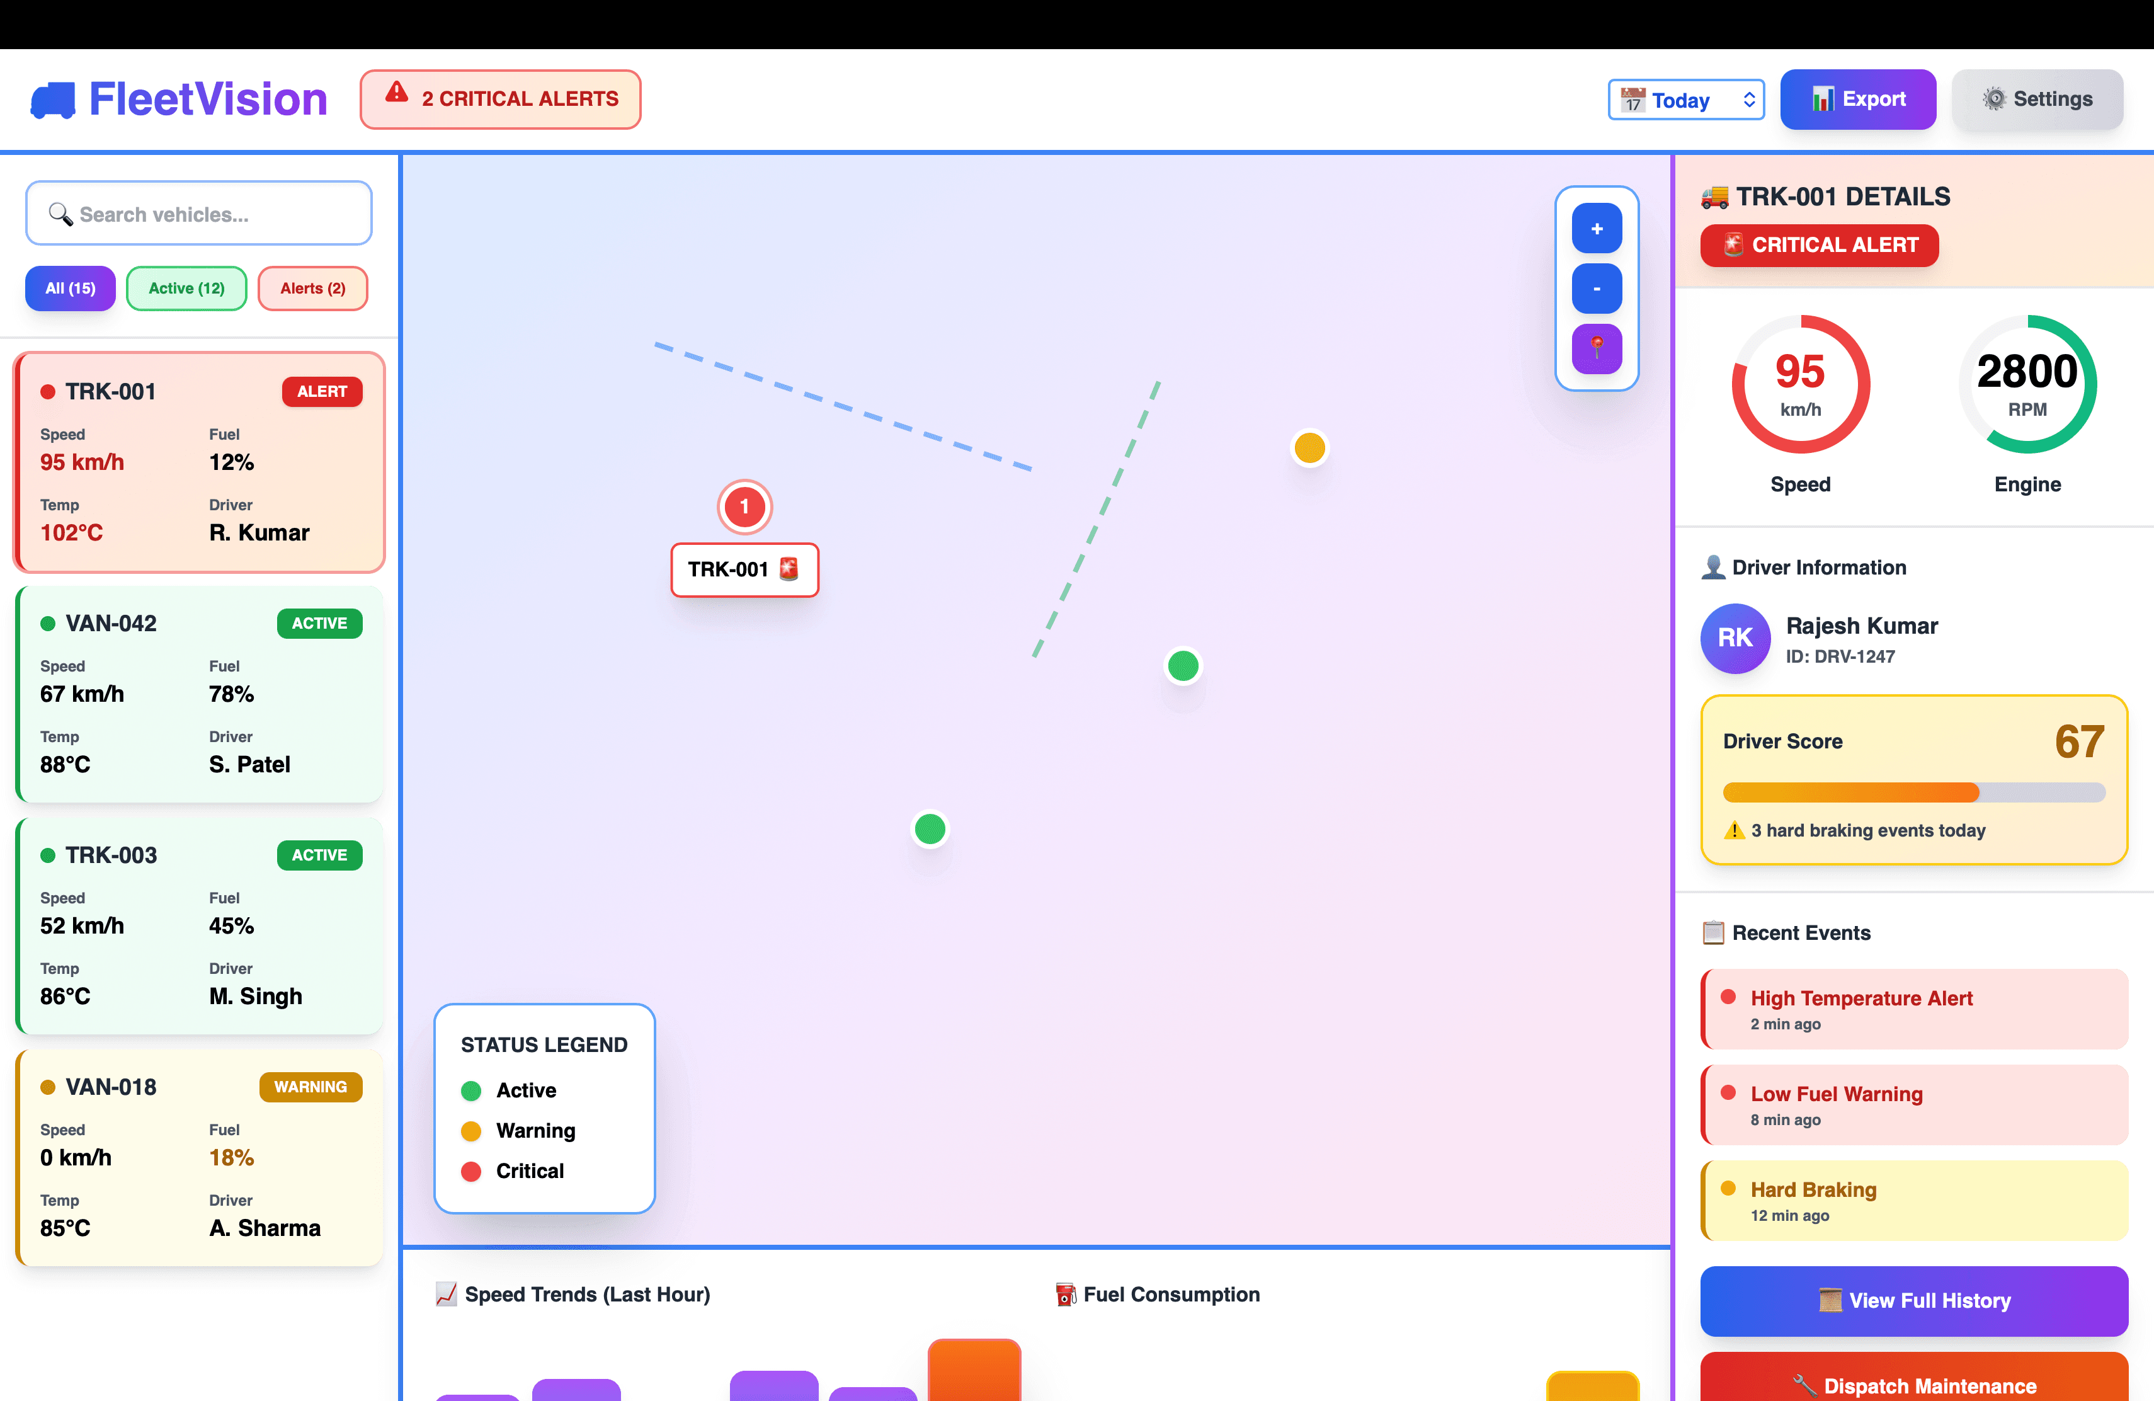
Task: Click View Full History button
Action: point(1913,1301)
